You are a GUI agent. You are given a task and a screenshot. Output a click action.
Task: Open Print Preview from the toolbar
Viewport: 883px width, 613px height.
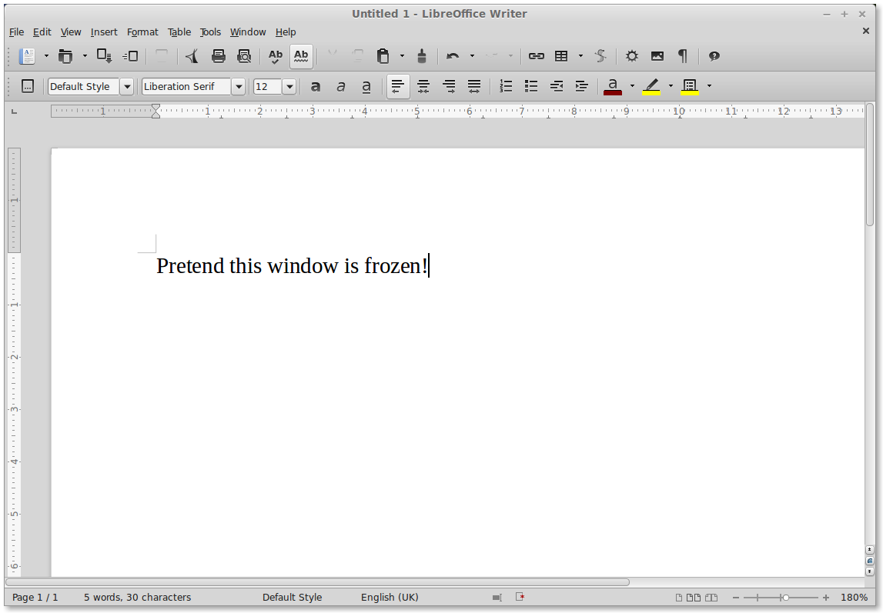(x=244, y=56)
